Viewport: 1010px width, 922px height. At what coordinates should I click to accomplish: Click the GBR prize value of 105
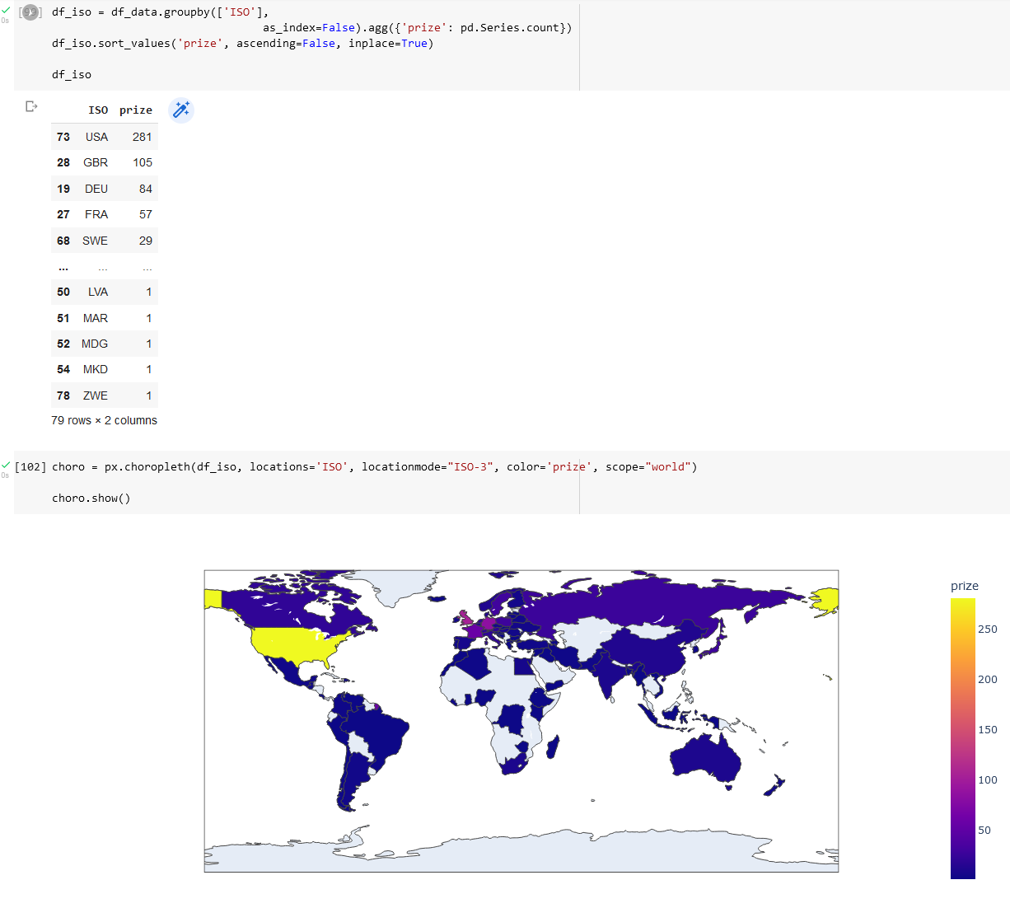click(142, 162)
